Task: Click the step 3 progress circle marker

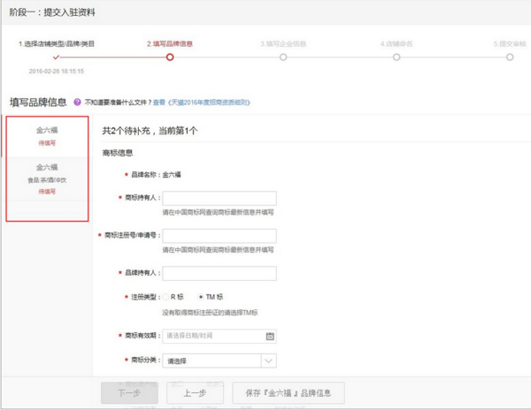Action: (x=283, y=57)
